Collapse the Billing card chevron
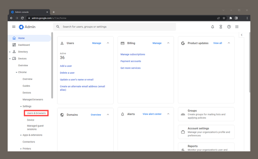This screenshot has height=159, width=258. 168,43
